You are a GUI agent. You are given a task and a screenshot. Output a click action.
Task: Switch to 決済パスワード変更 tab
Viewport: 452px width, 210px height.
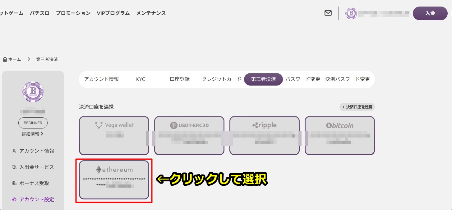[348, 79]
